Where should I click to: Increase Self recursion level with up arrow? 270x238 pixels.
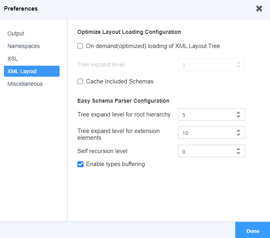pos(238,149)
